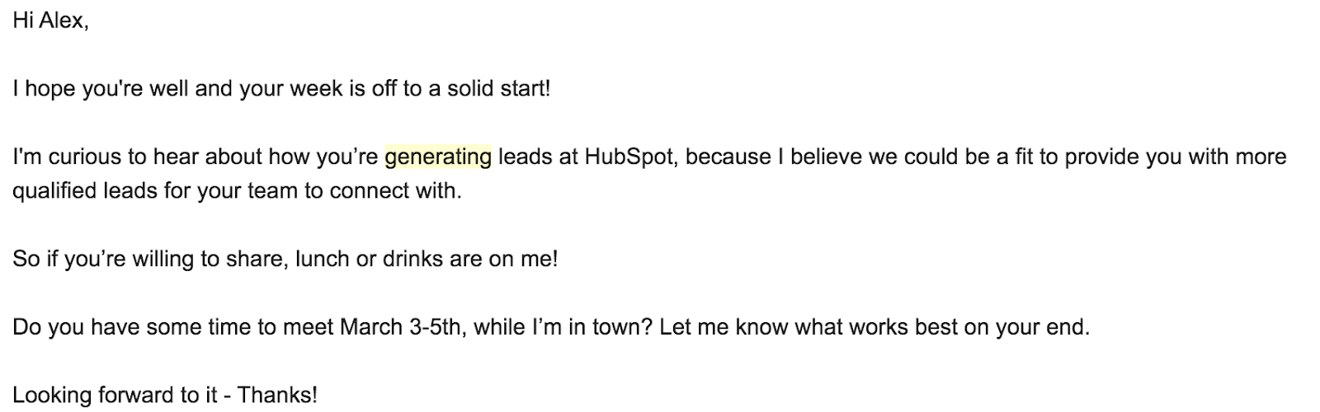Click the word "HubSpot" in the email

(x=630, y=157)
